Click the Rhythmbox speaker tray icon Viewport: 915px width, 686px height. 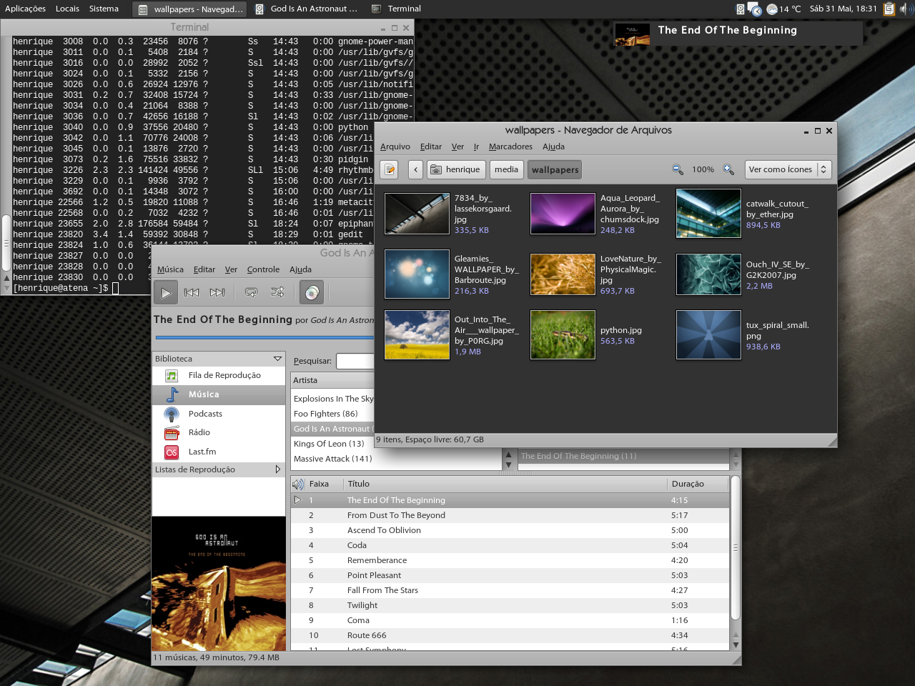741,9
